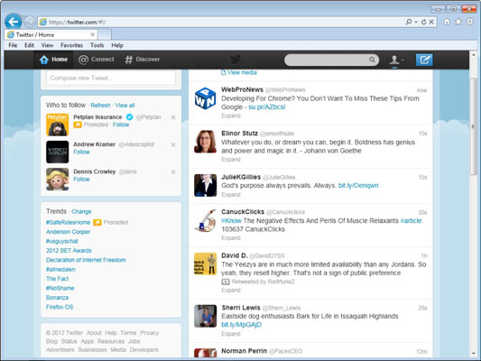The height and width of the screenshot is (361, 481).
Task: Open address bar autocomplete dropdown arrow
Action: (x=416, y=22)
